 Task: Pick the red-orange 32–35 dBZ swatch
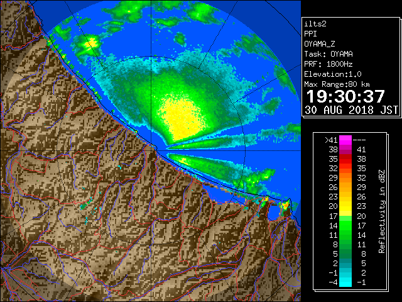click(345, 169)
